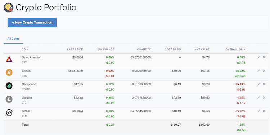Remove the Stellar holding with X icon
The height and width of the screenshot is (135, 270).
(264, 111)
